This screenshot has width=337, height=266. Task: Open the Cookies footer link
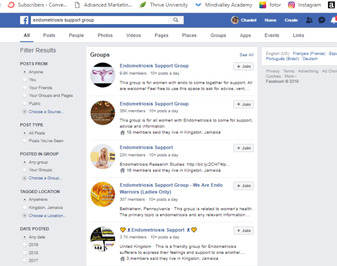(273, 76)
